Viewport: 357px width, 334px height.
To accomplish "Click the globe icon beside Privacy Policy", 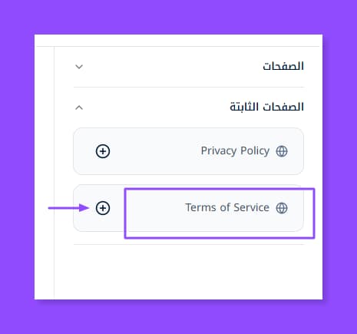I will [282, 151].
